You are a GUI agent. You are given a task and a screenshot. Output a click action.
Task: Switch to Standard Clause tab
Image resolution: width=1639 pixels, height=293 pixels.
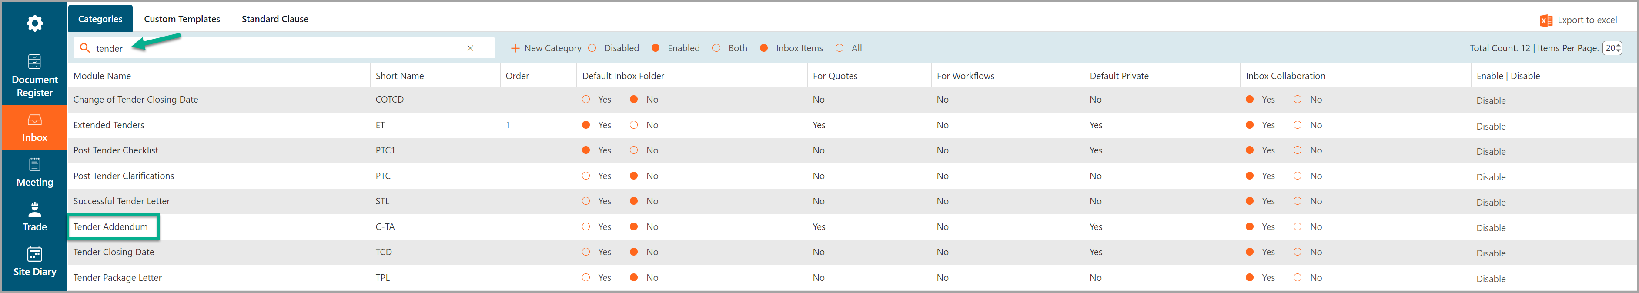click(275, 19)
